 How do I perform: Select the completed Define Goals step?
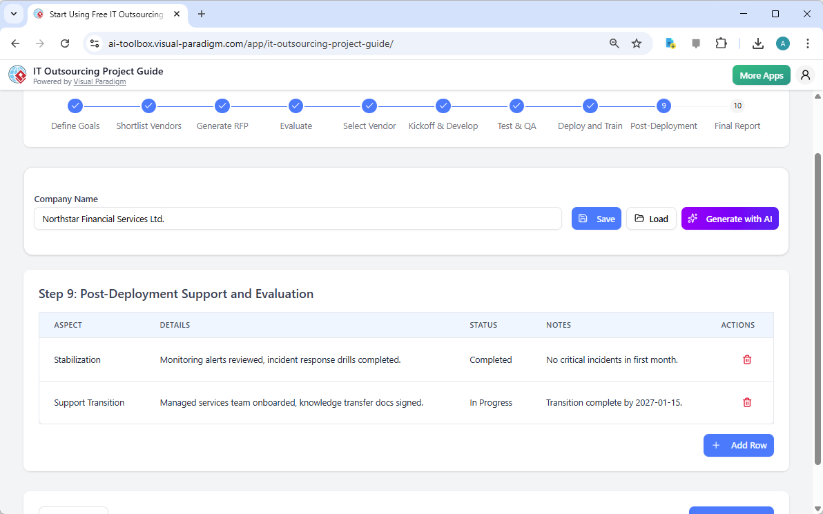pyautogui.click(x=75, y=106)
